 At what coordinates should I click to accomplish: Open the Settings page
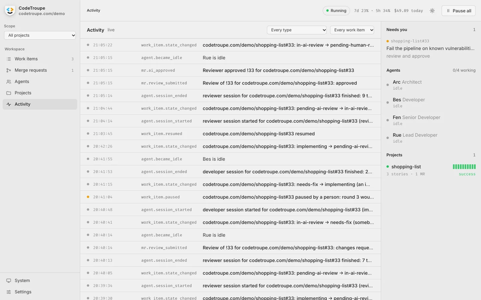(x=40, y=292)
